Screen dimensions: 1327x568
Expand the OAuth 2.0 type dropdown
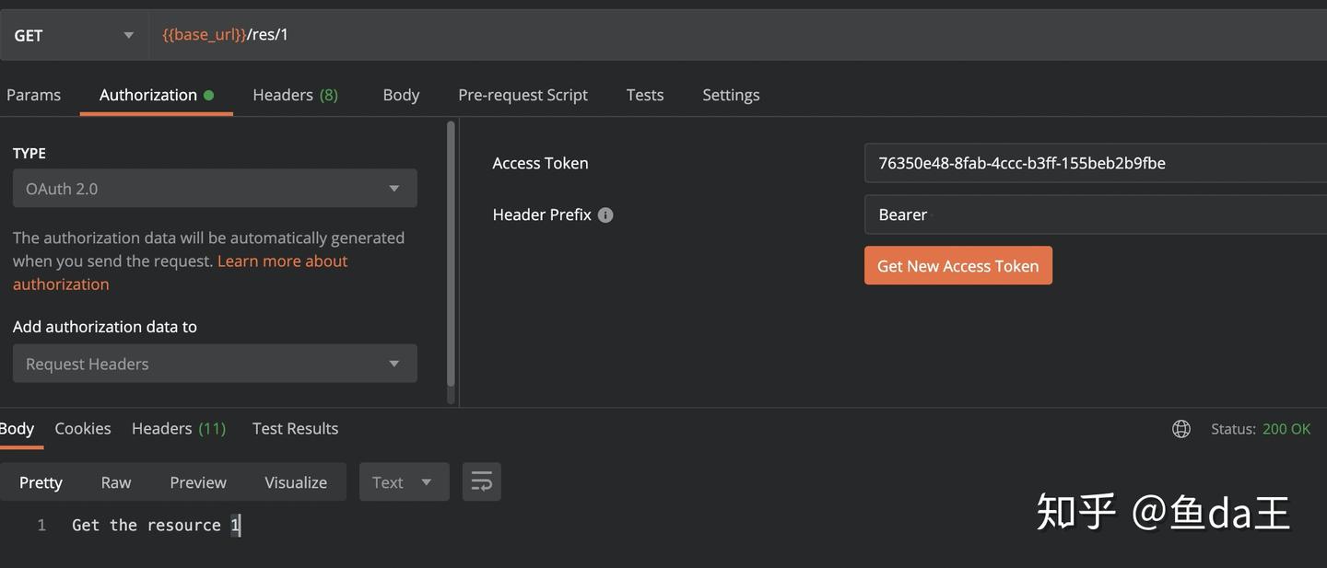(x=215, y=189)
